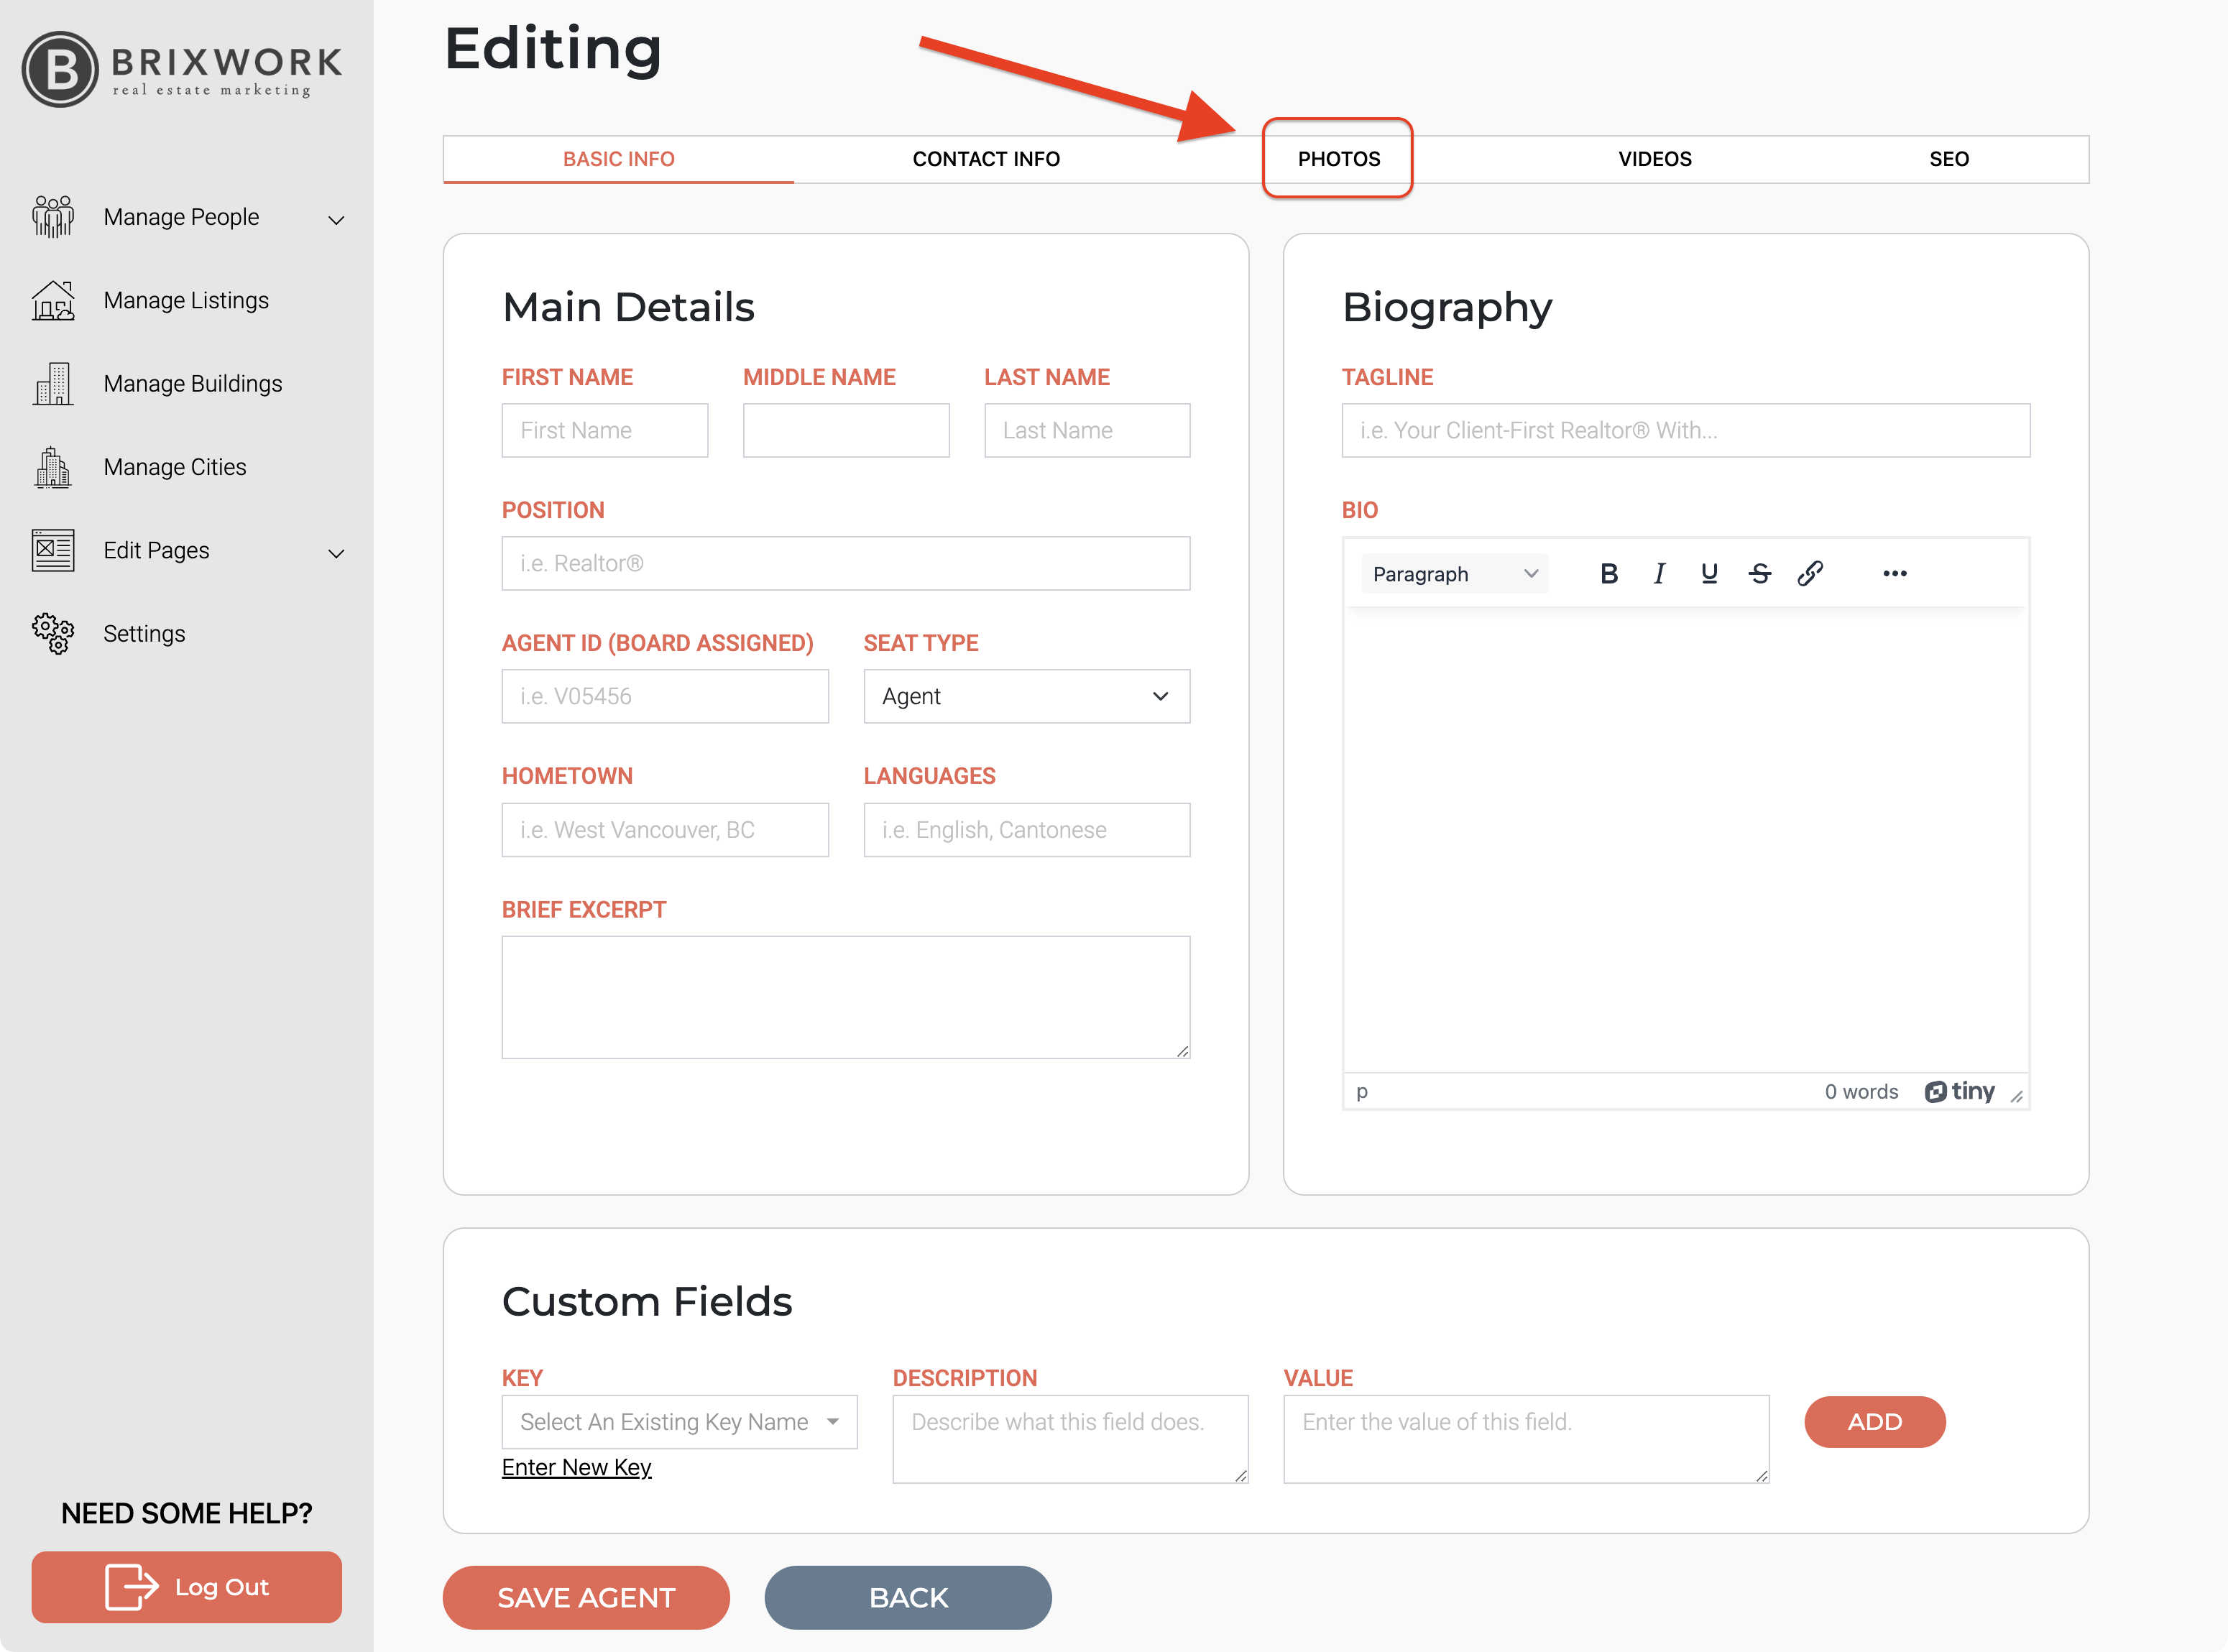The width and height of the screenshot is (2228, 1652).
Task: Insert link using chain icon
Action: coord(1810,573)
